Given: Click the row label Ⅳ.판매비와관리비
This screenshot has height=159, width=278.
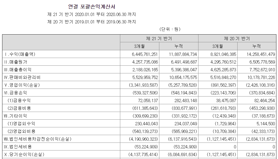Looking at the screenshot, I should coord(22,77).
